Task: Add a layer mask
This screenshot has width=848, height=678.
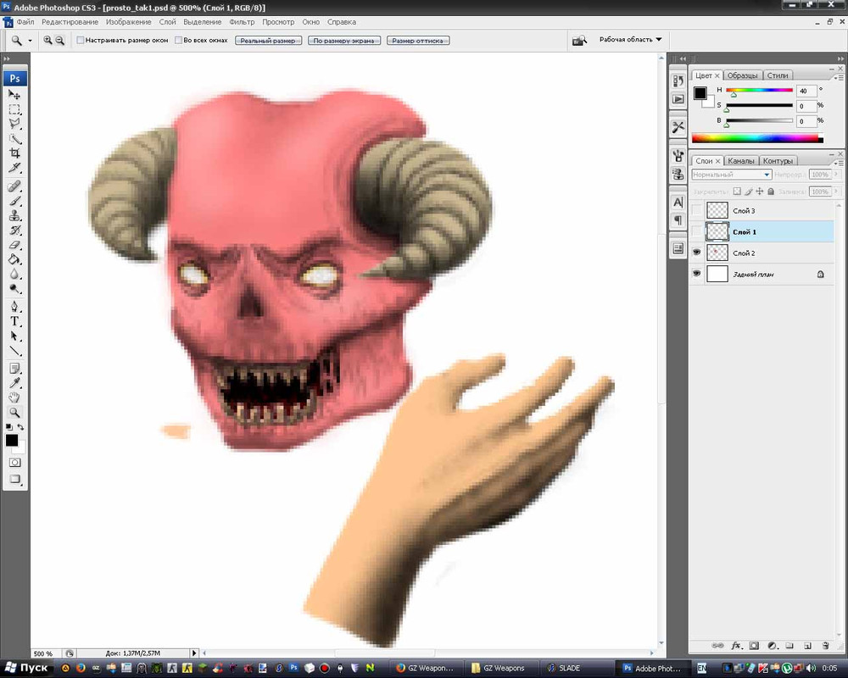Action: coord(754,646)
